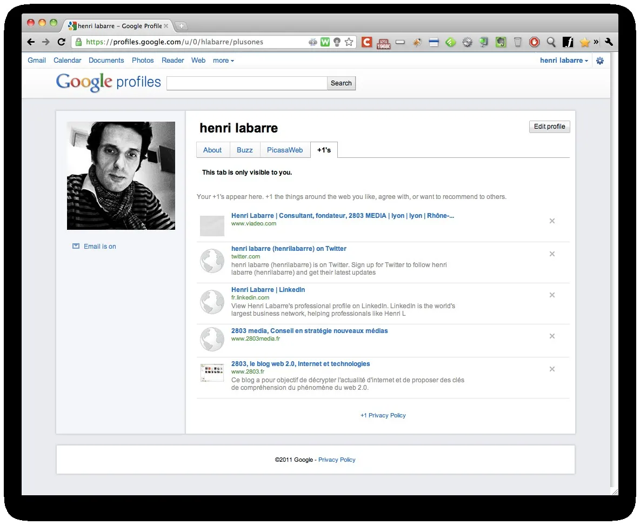
Task: Click the gear extension icon in toolbar
Action: (x=468, y=42)
